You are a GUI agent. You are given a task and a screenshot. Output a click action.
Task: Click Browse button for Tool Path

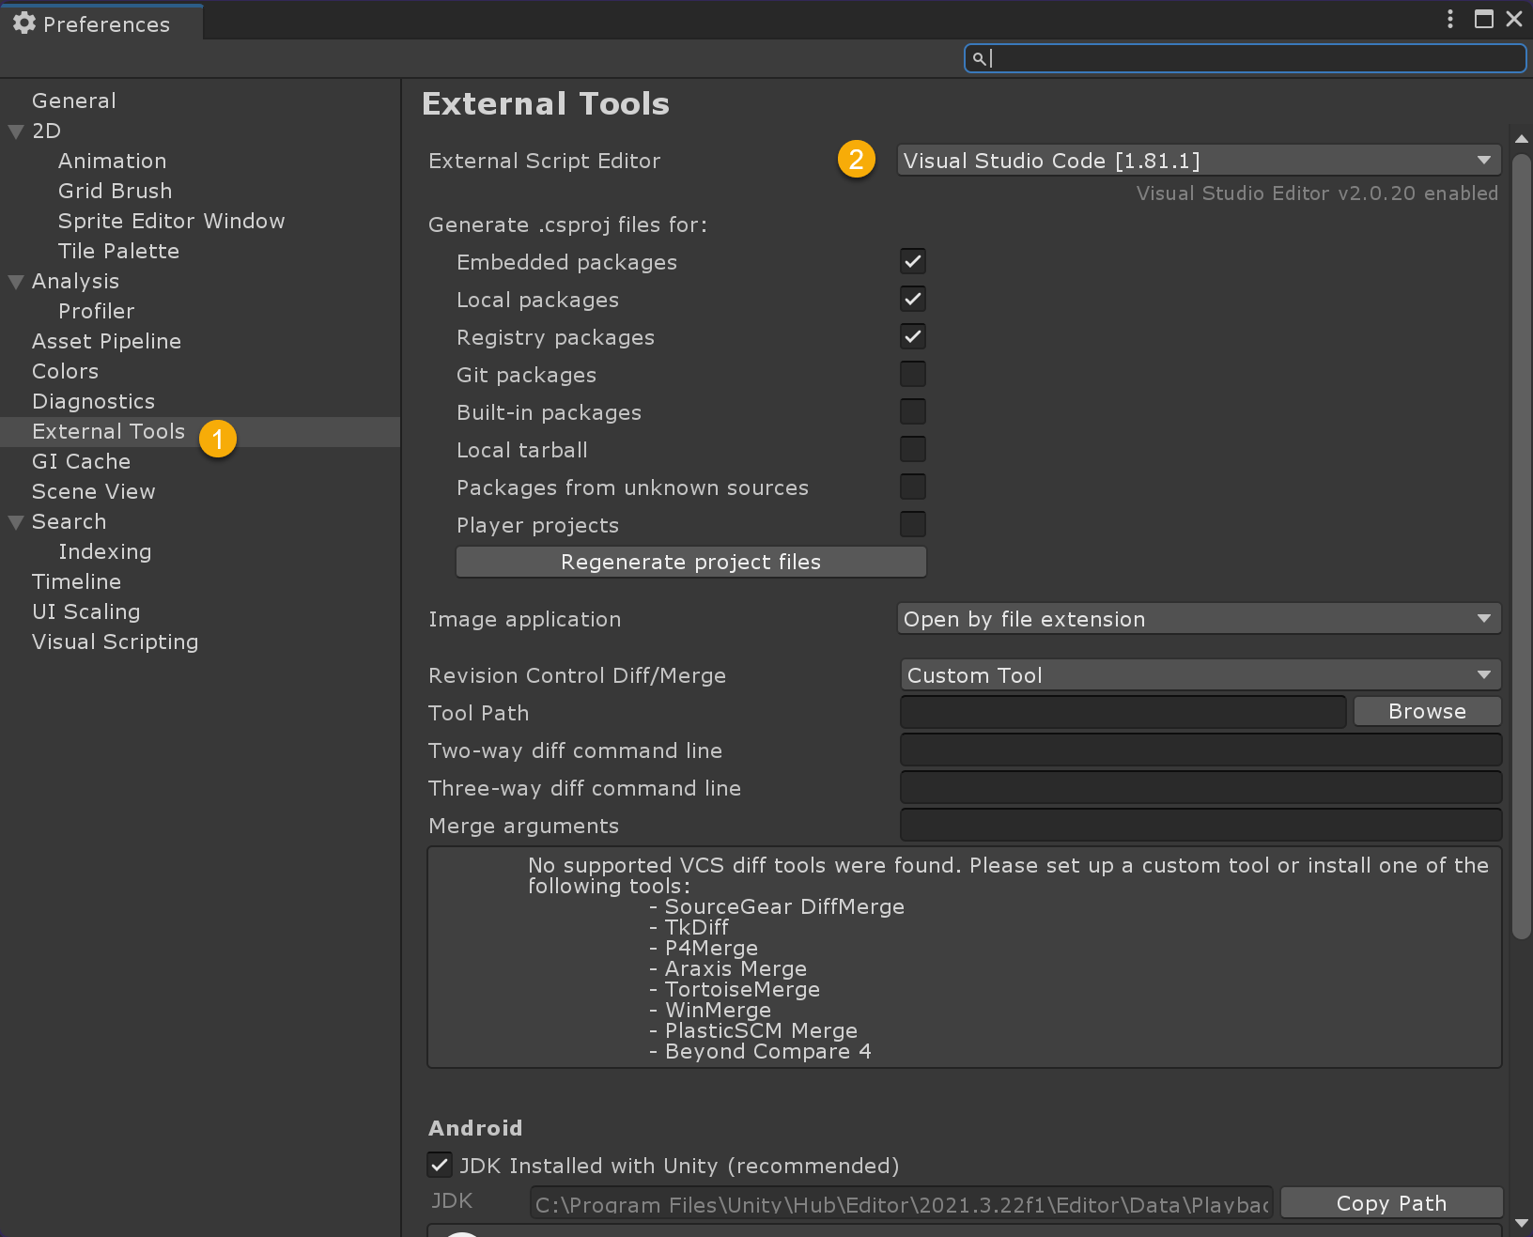1427,711
